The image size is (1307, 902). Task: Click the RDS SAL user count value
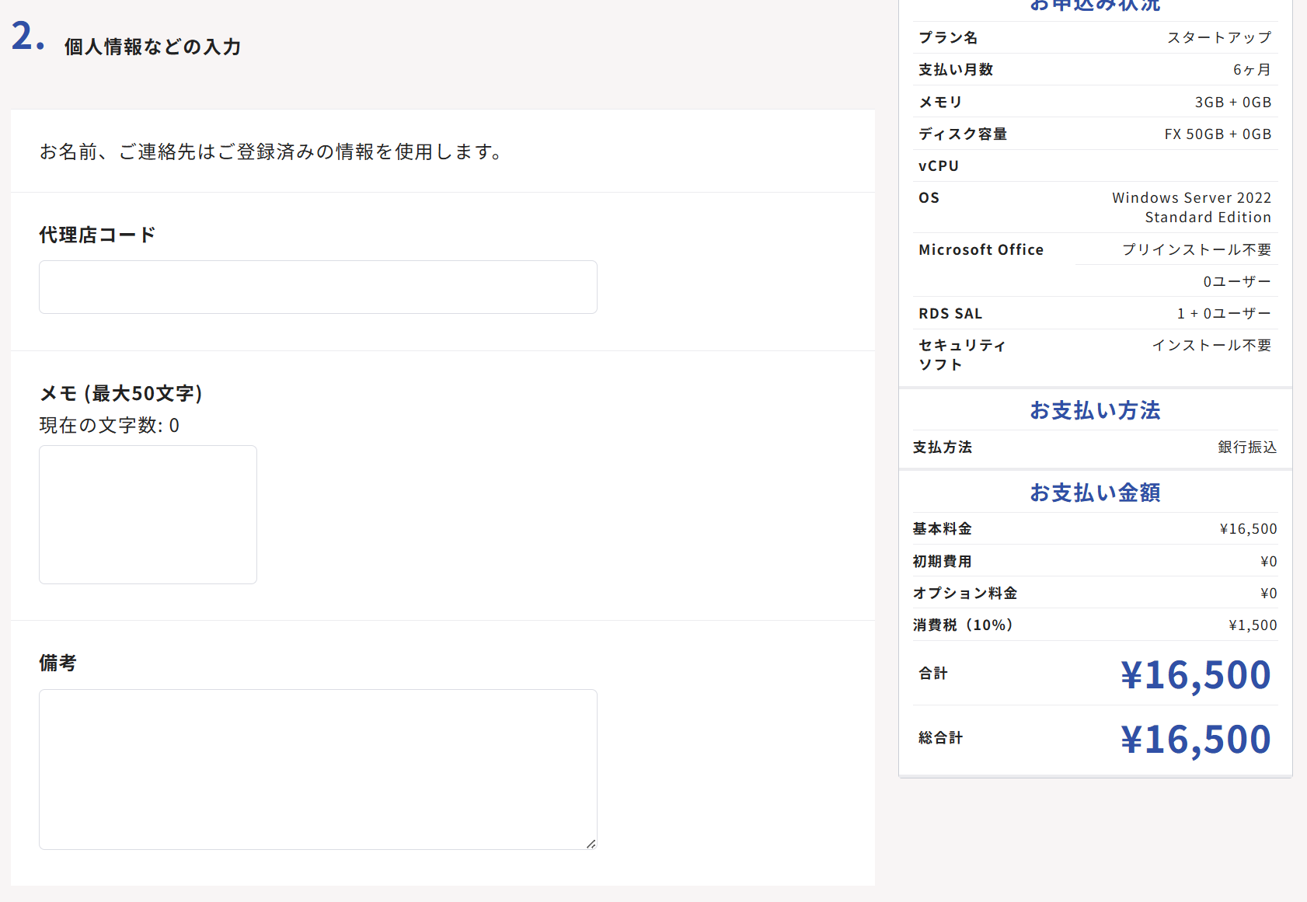point(1224,314)
